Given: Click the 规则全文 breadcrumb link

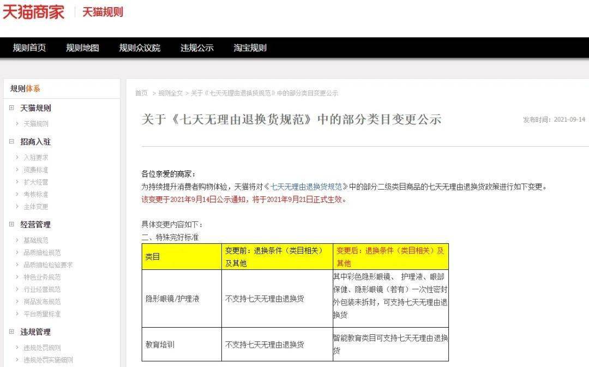Looking at the screenshot, I should tap(171, 93).
